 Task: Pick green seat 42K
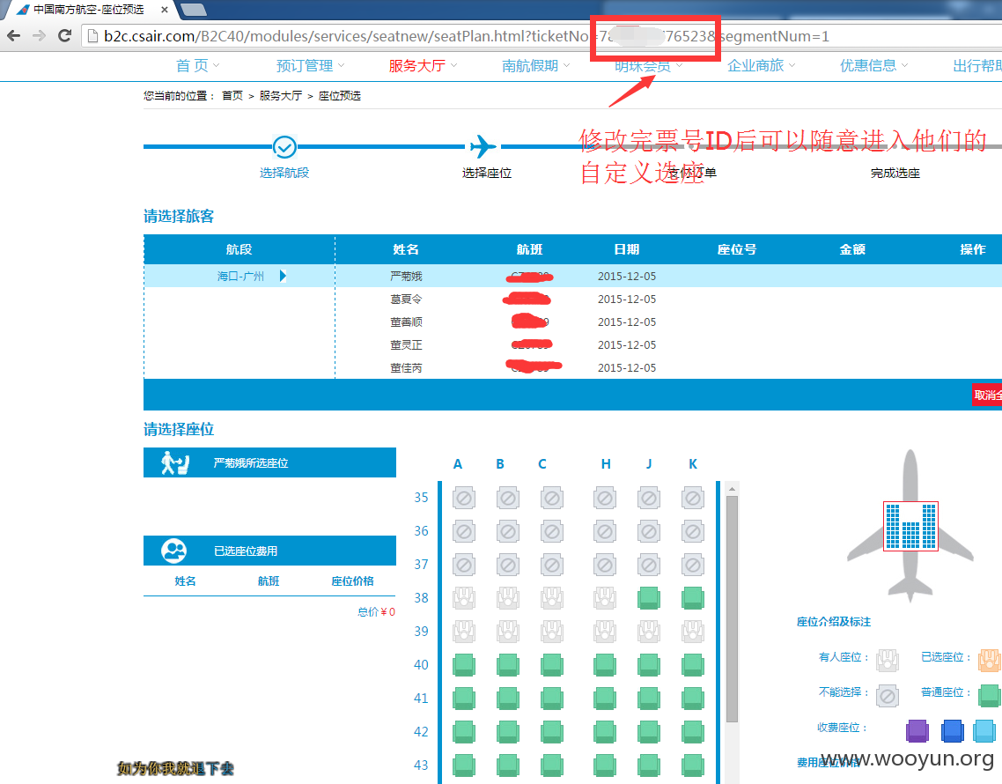pos(693,731)
